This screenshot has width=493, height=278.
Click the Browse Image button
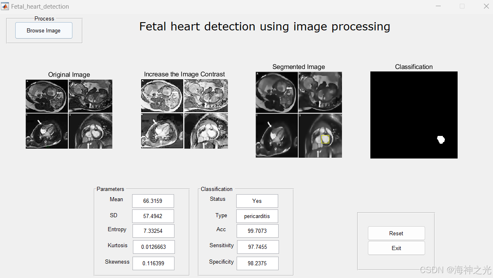(44, 30)
